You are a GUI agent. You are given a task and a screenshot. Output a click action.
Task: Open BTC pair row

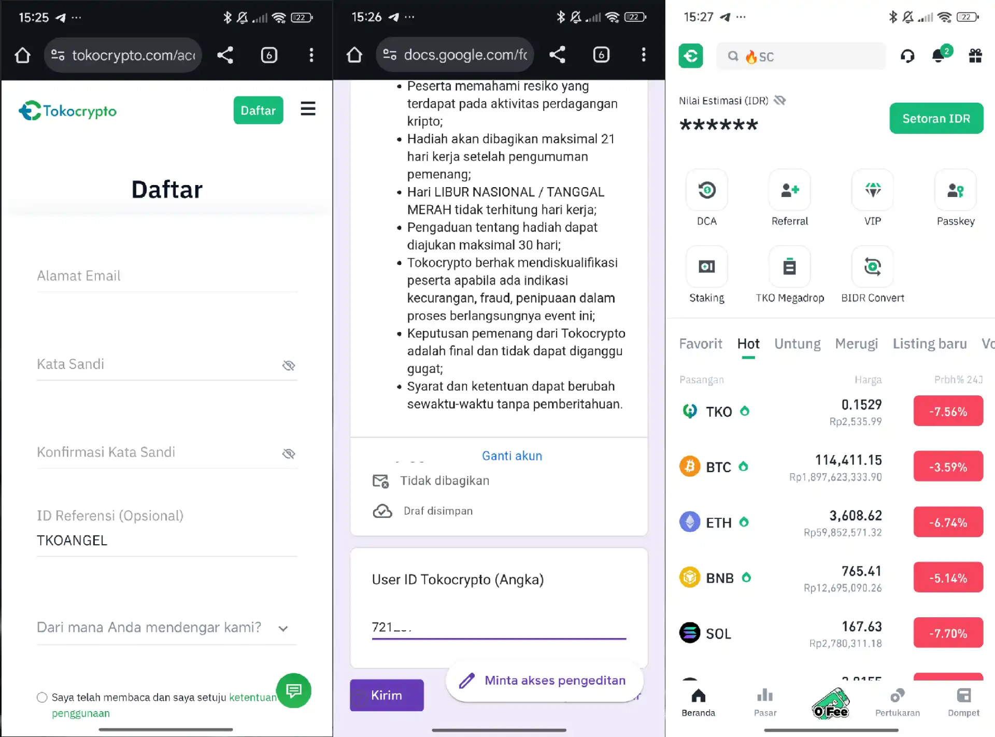[831, 467]
